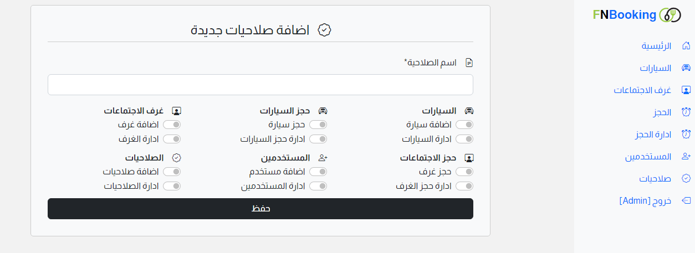
Task: Click the alarm clock icon beside الحجز
Action: click(686, 112)
